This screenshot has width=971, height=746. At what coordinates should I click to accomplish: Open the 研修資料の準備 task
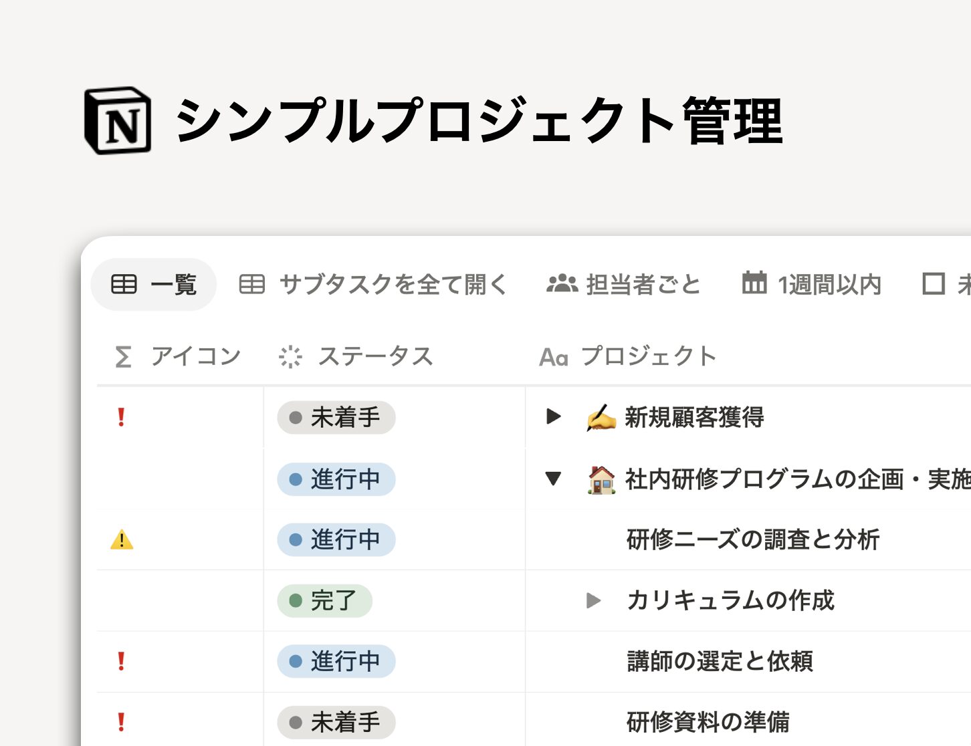[x=708, y=722]
